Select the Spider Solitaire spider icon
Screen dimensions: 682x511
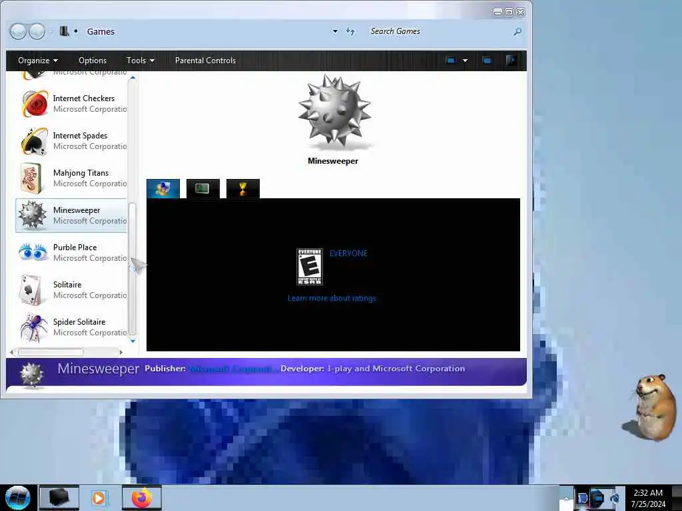(x=33, y=327)
